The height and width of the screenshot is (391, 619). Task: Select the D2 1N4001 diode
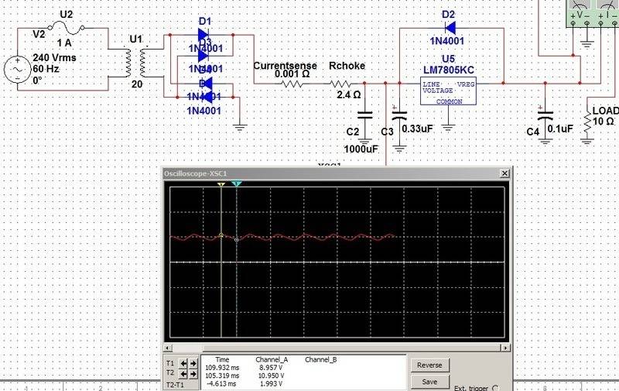450,29
